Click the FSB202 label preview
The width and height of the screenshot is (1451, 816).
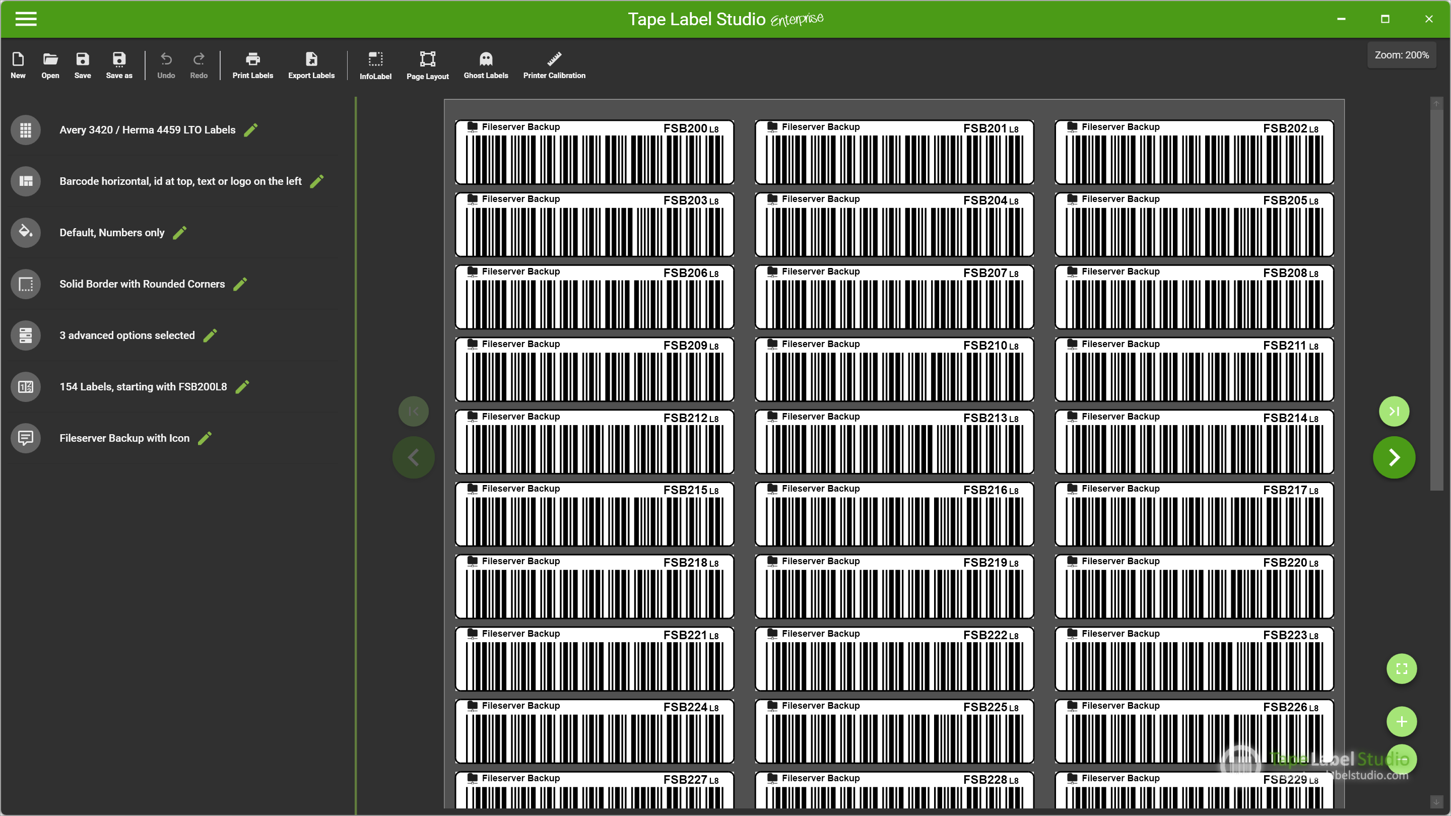point(1194,152)
